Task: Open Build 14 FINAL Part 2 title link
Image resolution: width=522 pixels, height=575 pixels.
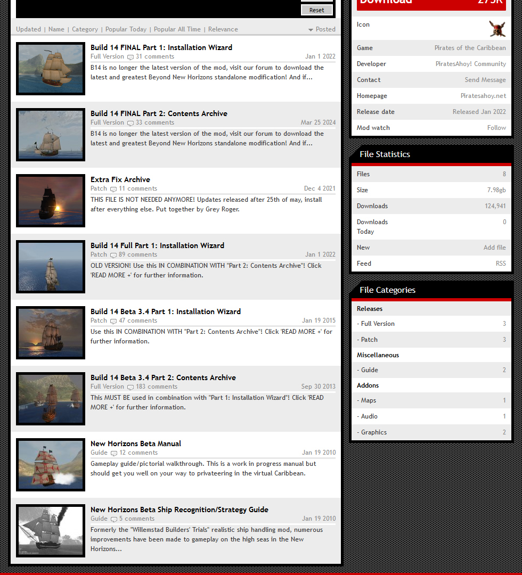Action: pos(159,113)
